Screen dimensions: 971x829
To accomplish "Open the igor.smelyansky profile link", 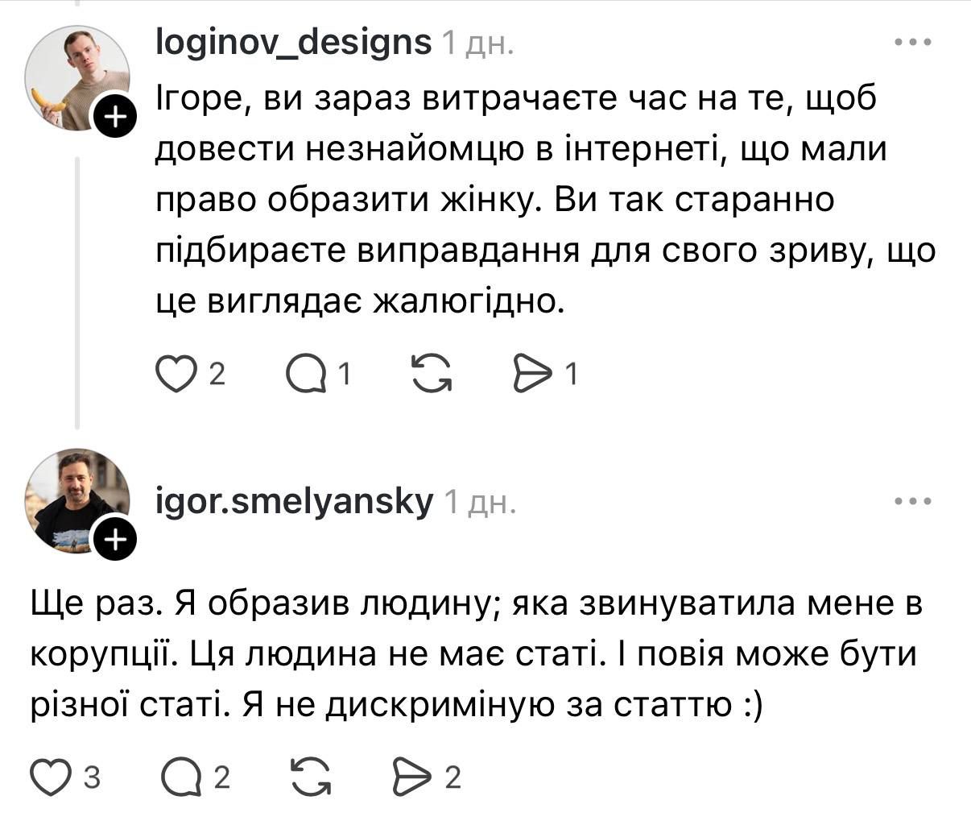I will coord(294,501).
